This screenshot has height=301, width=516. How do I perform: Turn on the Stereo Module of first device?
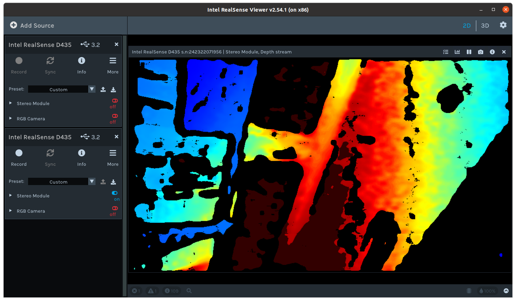[114, 101]
